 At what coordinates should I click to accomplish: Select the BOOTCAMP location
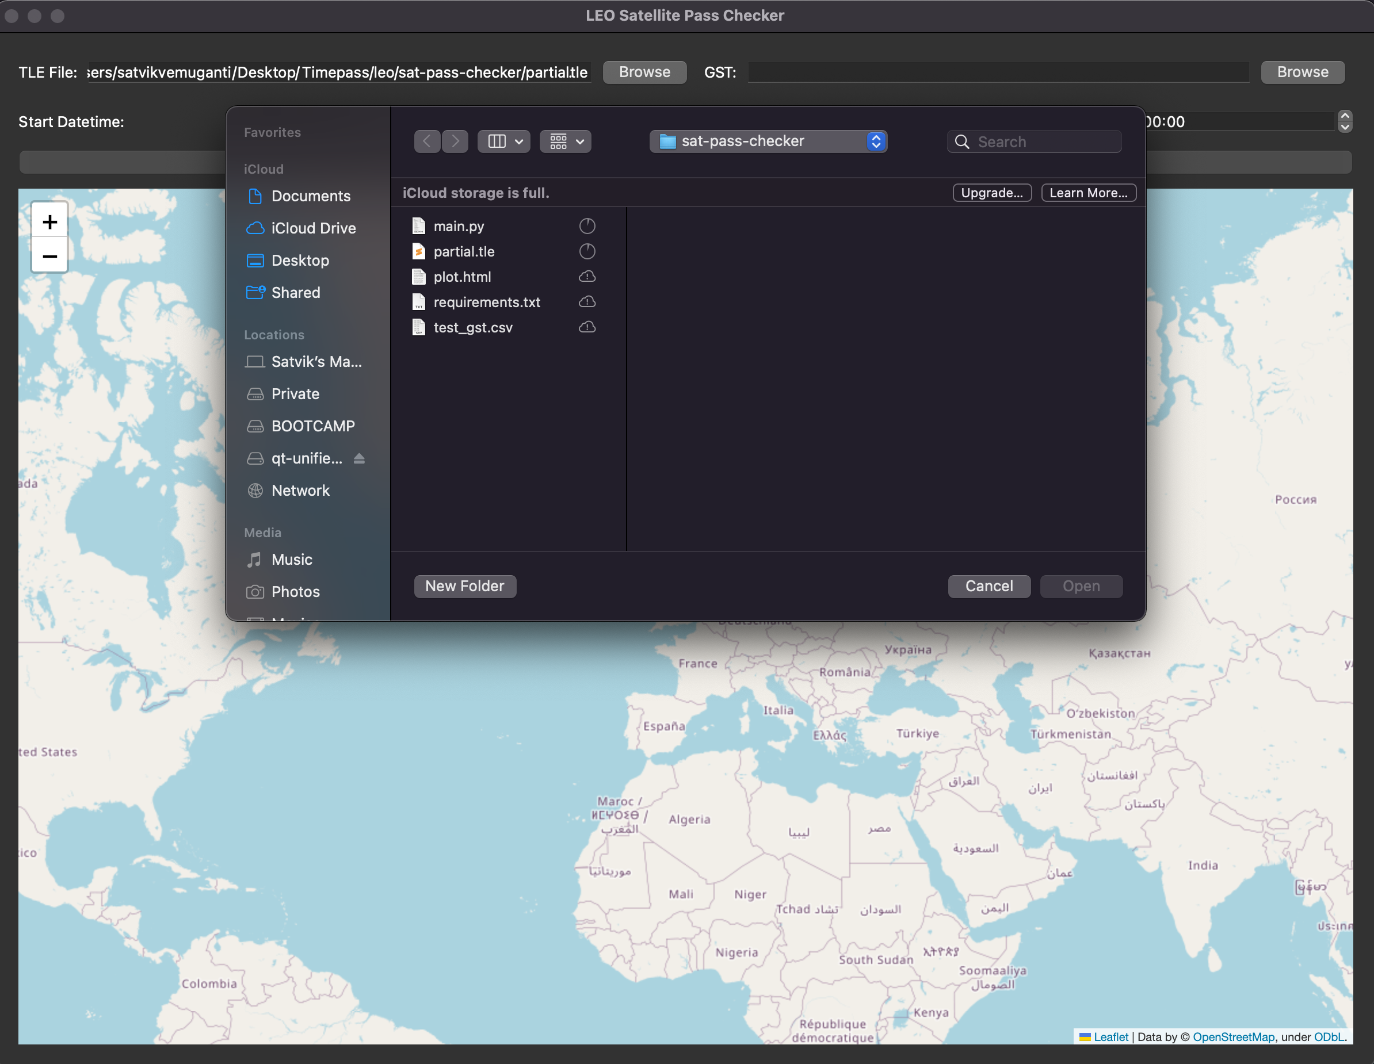click(x=312, y=426)
